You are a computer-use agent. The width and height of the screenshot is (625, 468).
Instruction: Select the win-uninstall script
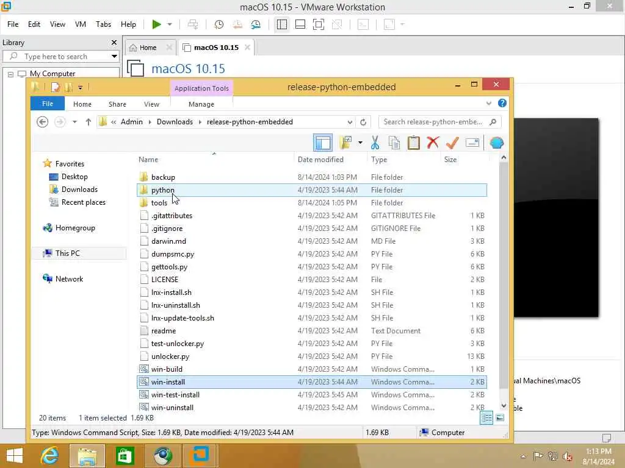(x=311, y=408)
